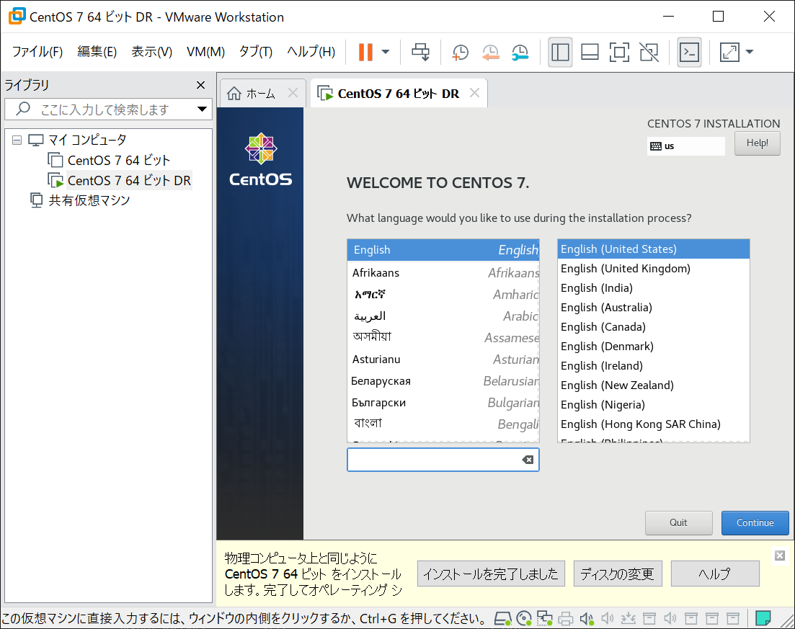Viewport: 795px width, 629px height.
Task: Collapse the マイ コンピュータ tree node
Action: coord(17,140)
